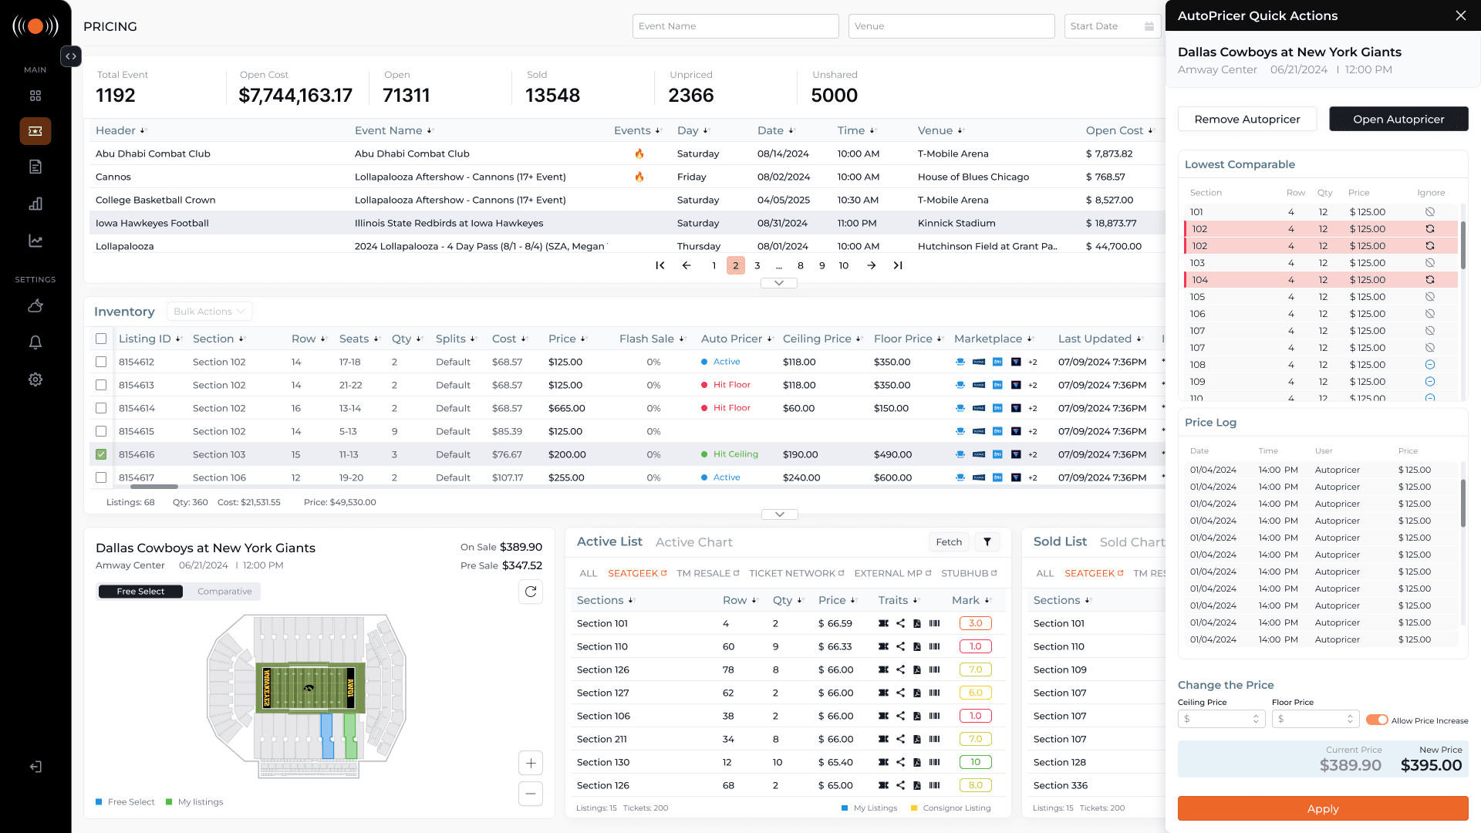Go to the last events page

tap(898, 265)
